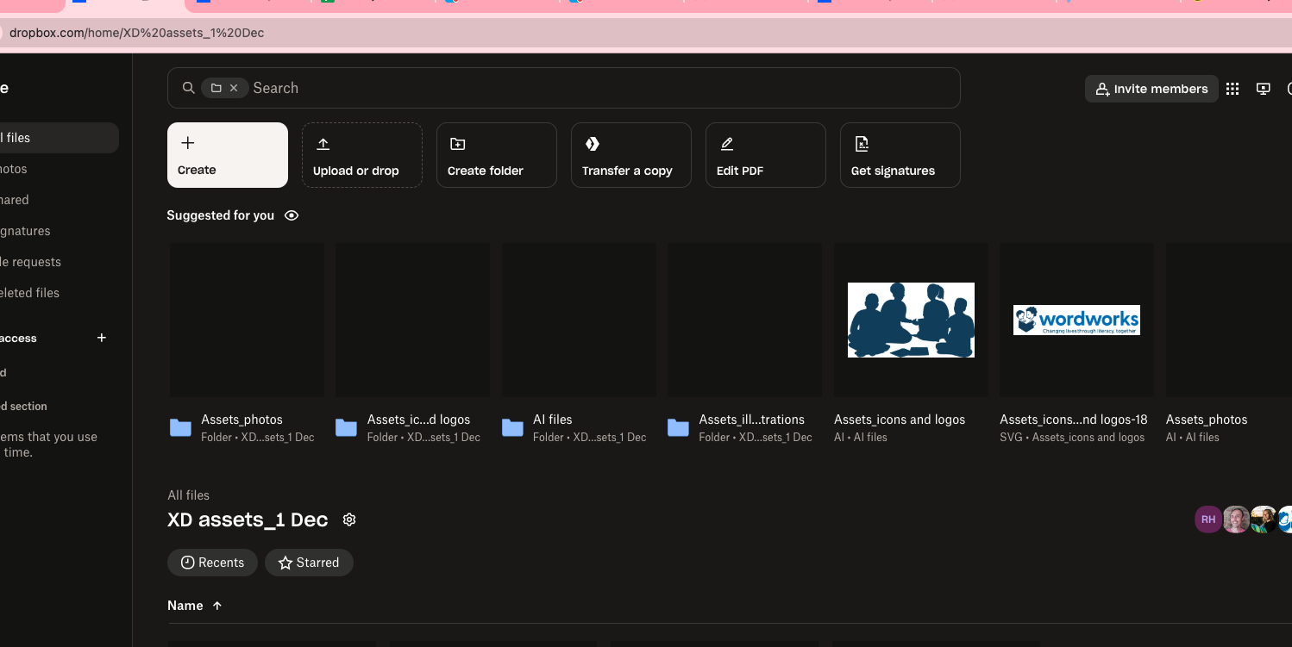The image size is (1292, 647).
Task: Remove folder filter chip in search bar
Action: pyautogui.click(x=234, y=88)
